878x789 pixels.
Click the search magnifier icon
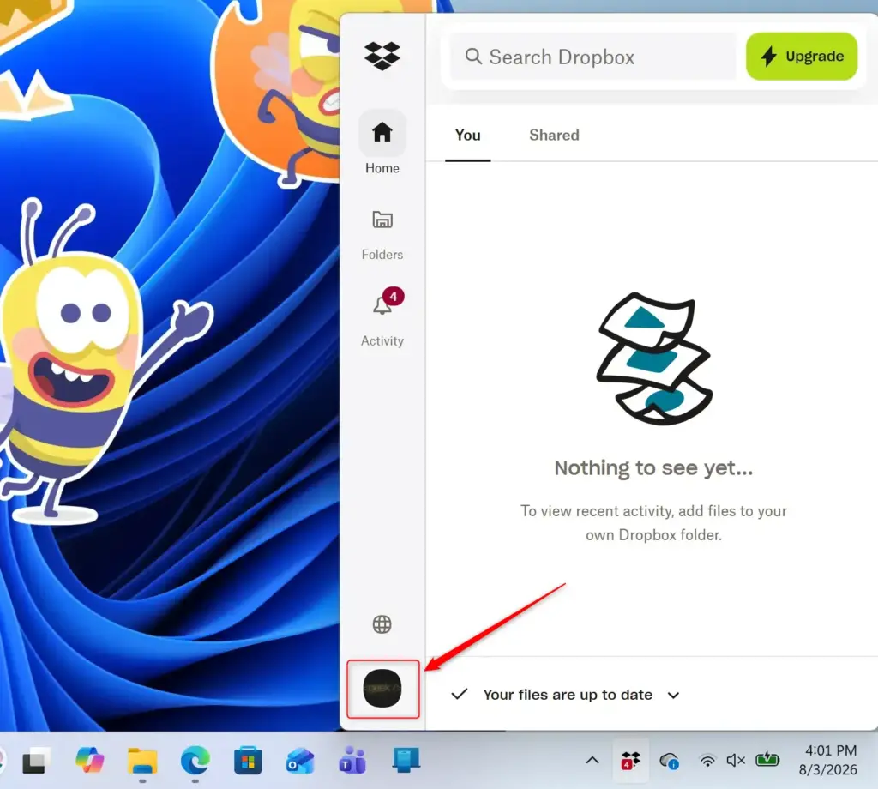pyautogui.click(x=473, y=57)
